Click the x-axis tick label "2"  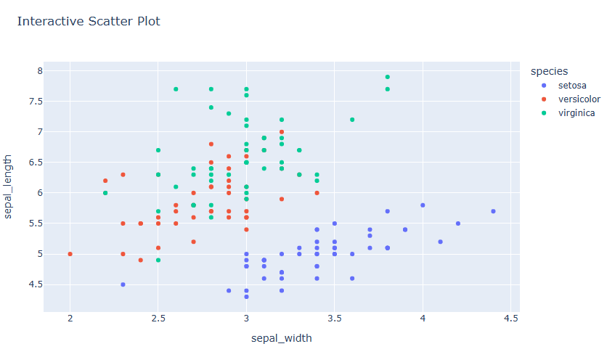[x=70, y=318]
